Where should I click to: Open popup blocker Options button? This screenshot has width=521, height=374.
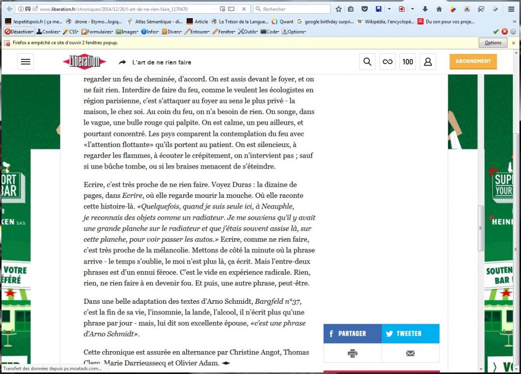pos(493,43)
